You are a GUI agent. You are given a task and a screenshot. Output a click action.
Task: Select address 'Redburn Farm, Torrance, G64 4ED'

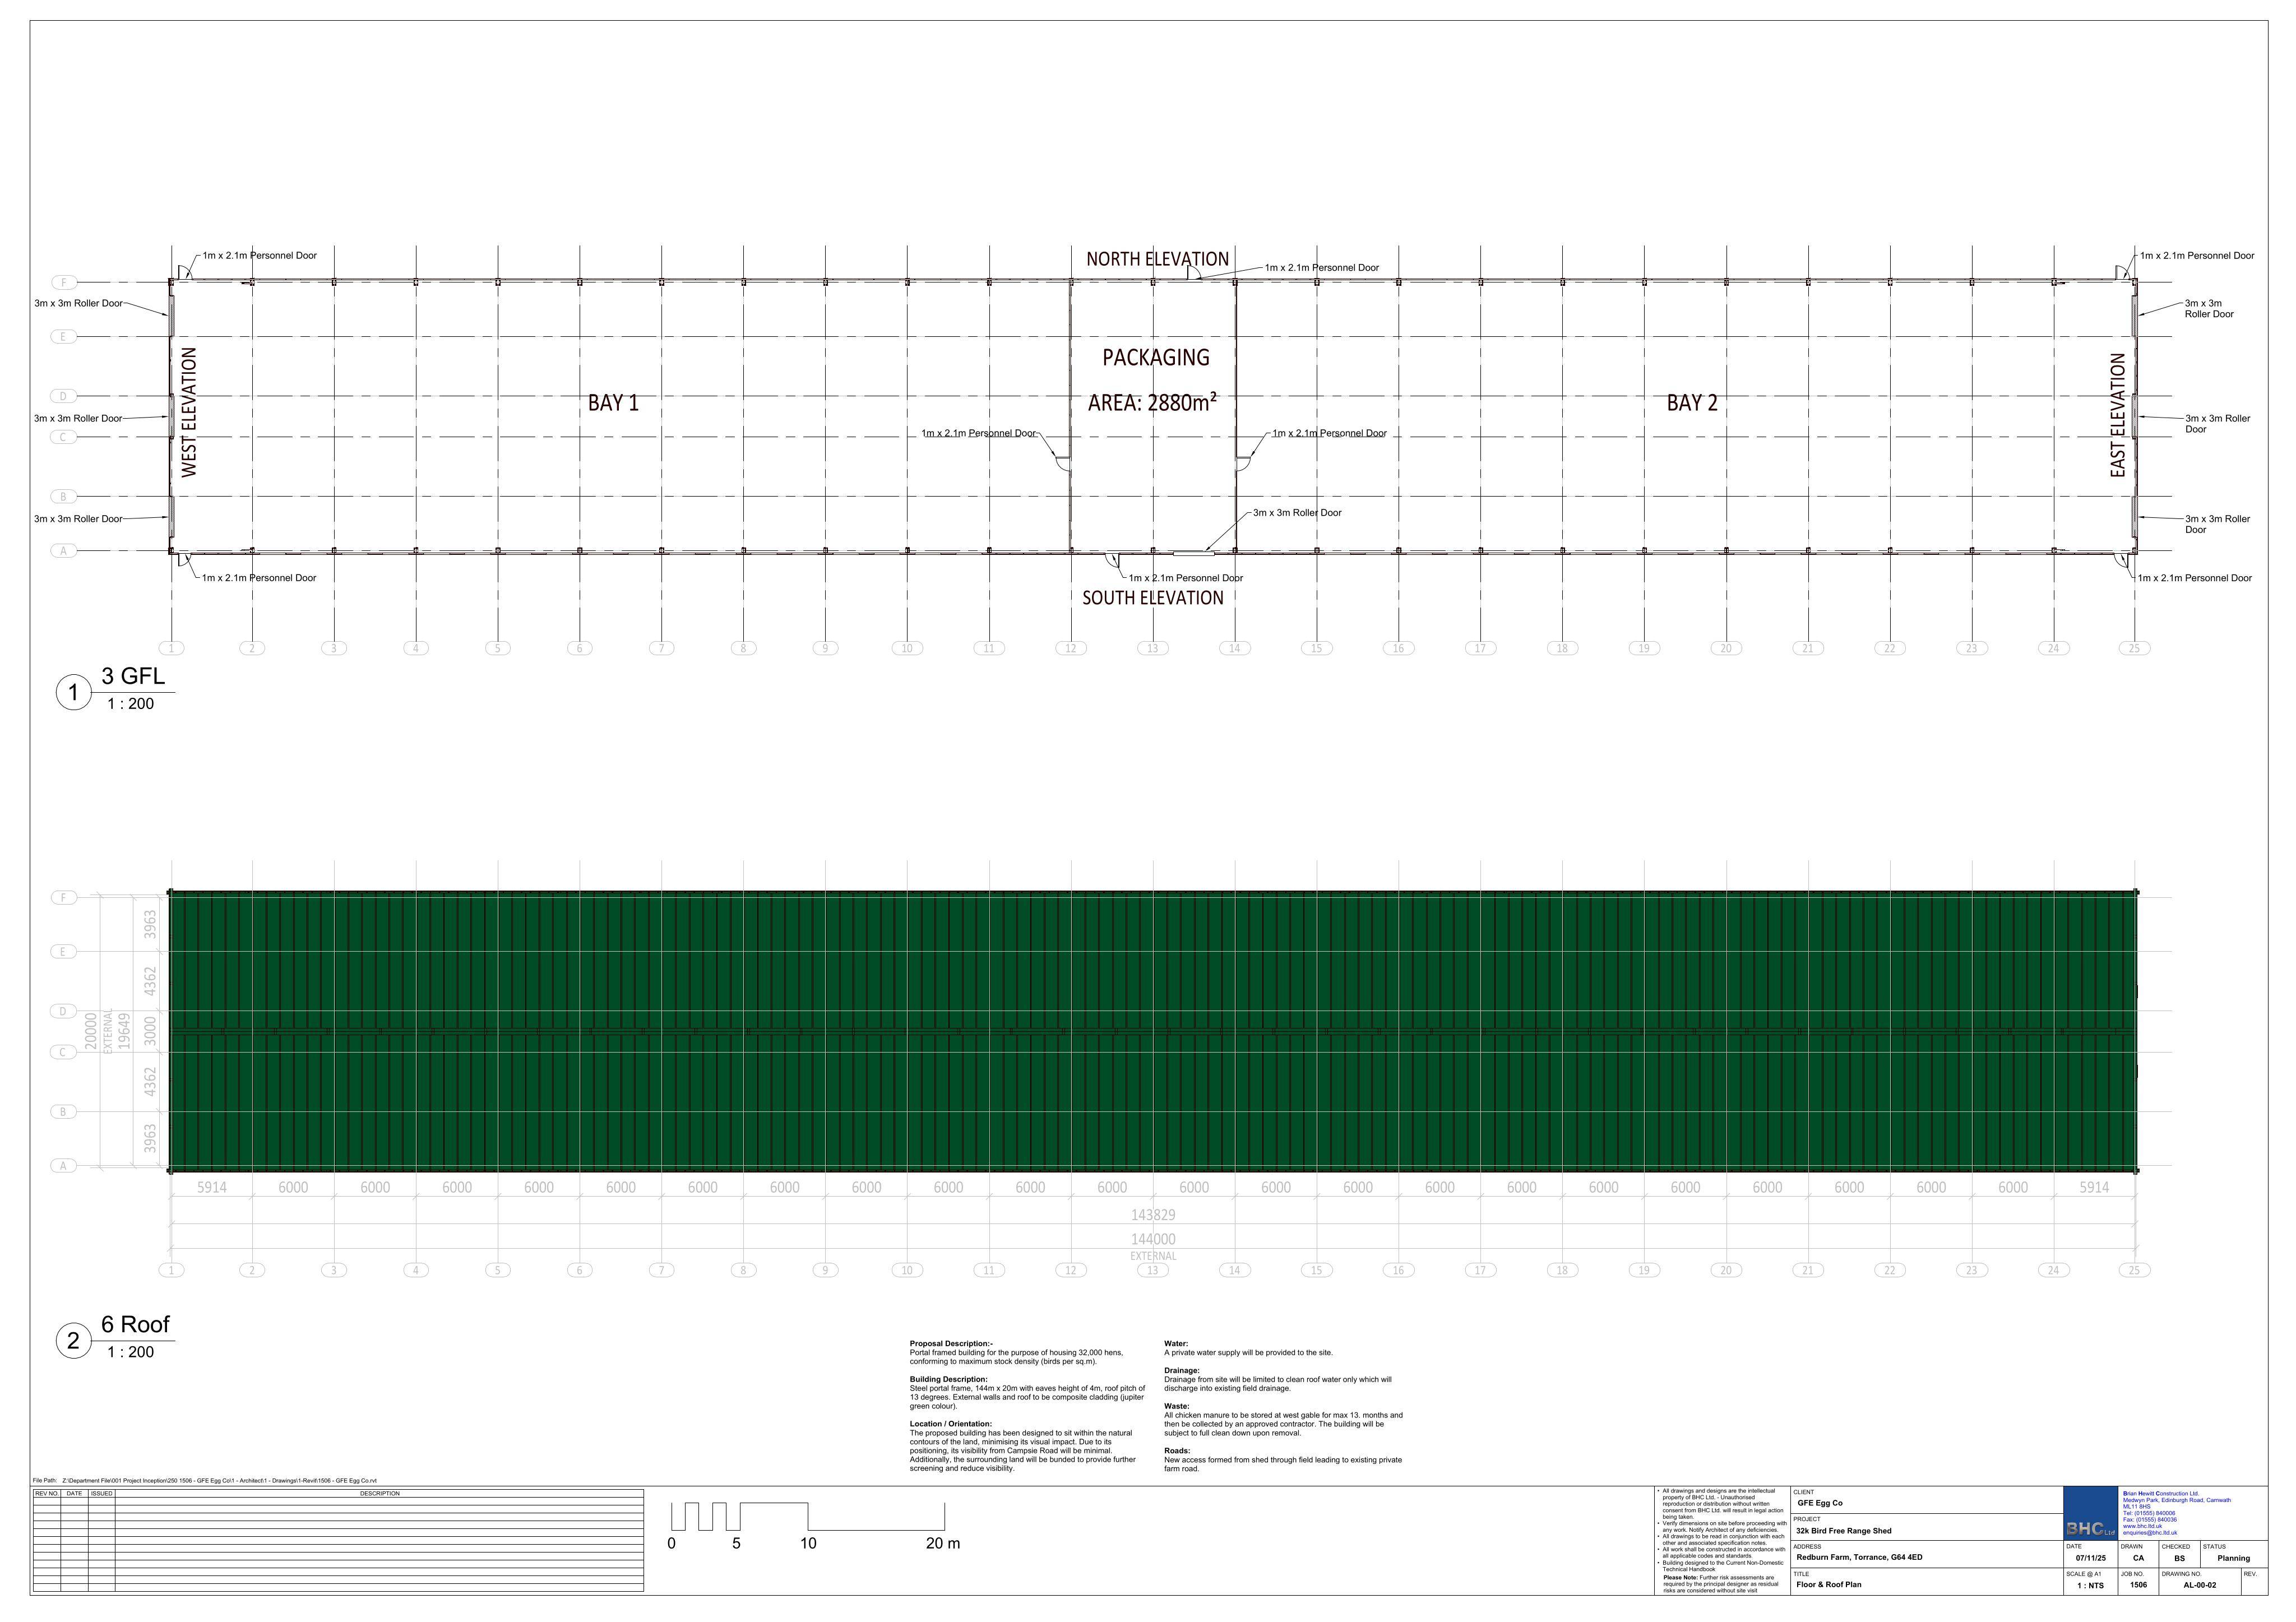[1859, 1557]
